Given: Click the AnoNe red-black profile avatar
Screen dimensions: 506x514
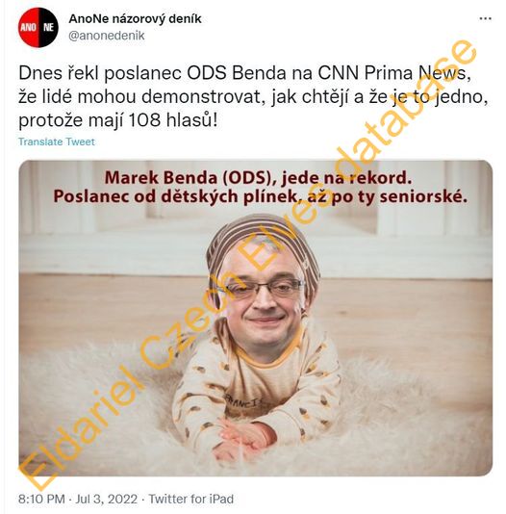Looking at the screenshot, I should tap(38, 28).
